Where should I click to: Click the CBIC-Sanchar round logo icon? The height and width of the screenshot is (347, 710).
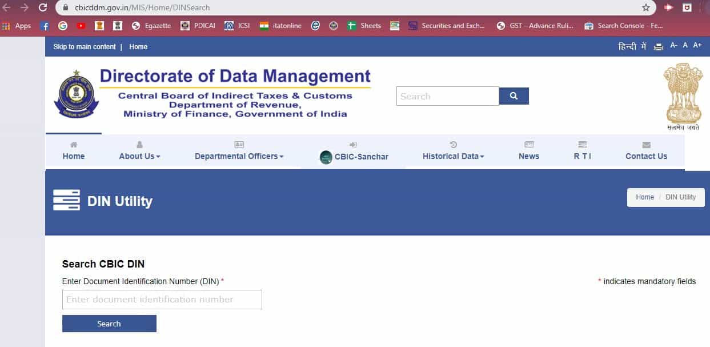click(326, 157)
